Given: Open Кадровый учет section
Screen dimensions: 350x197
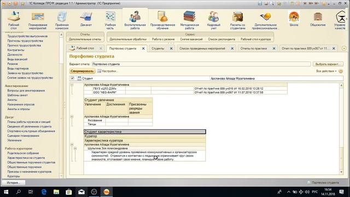Looking at the screenshot, I should click(214, 21).
